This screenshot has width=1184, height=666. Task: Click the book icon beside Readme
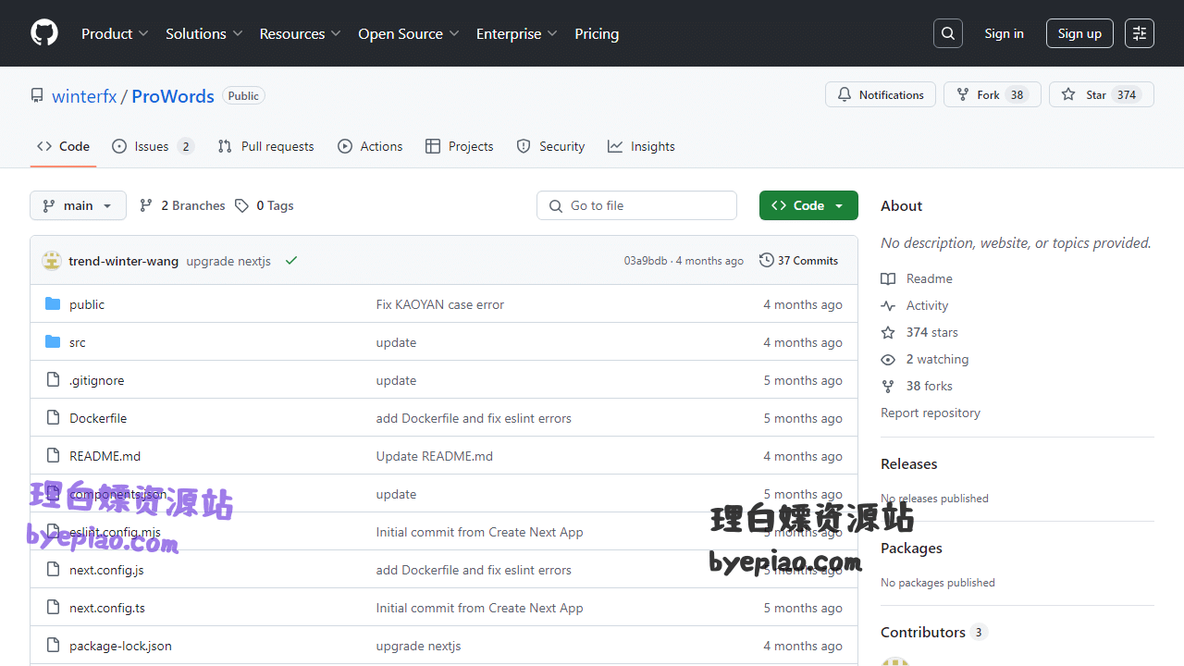888,278
